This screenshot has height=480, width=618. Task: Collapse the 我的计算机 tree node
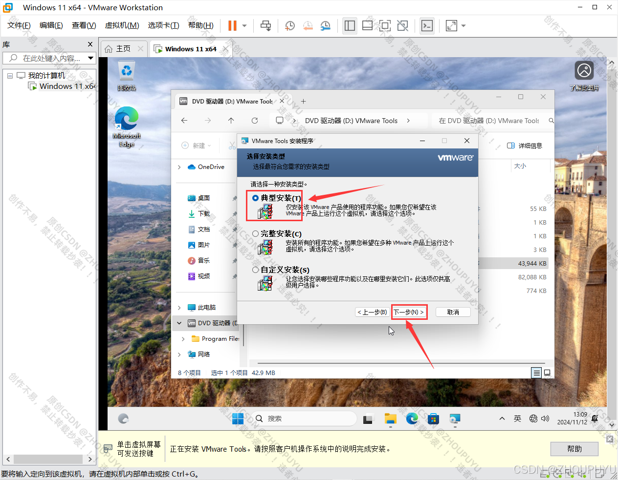tap(10, 76)
